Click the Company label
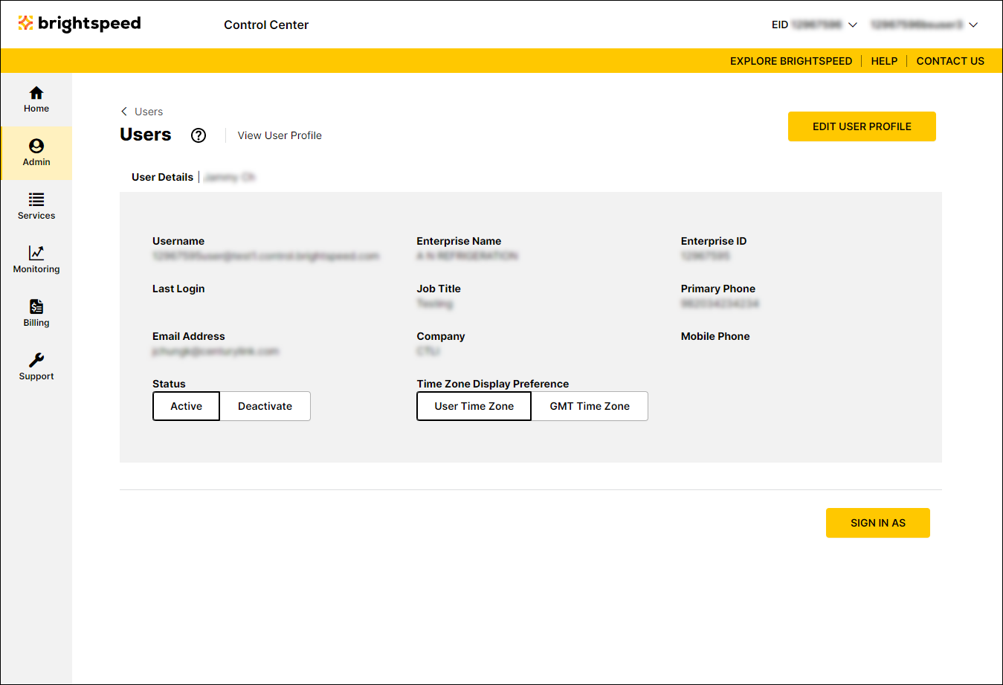Image resolution: width=1003 pixels, height=685 pixels. 441,336
